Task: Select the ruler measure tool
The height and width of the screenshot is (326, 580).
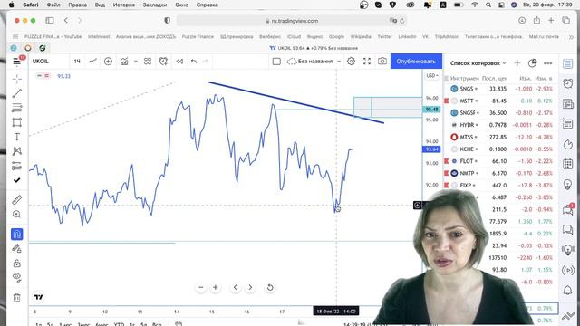Action: pyautogui.click(x=16, y=200)
